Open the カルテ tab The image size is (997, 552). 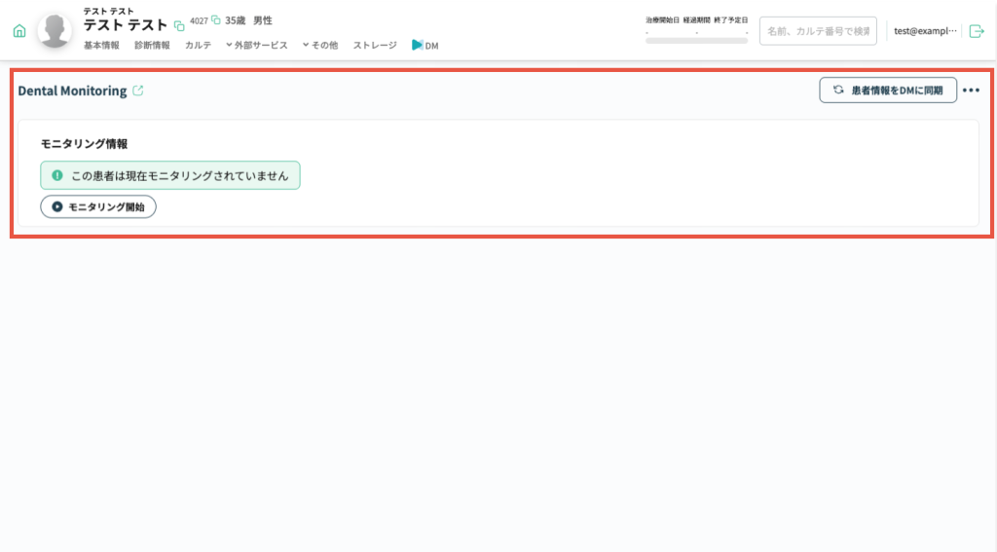pos(198,46)
